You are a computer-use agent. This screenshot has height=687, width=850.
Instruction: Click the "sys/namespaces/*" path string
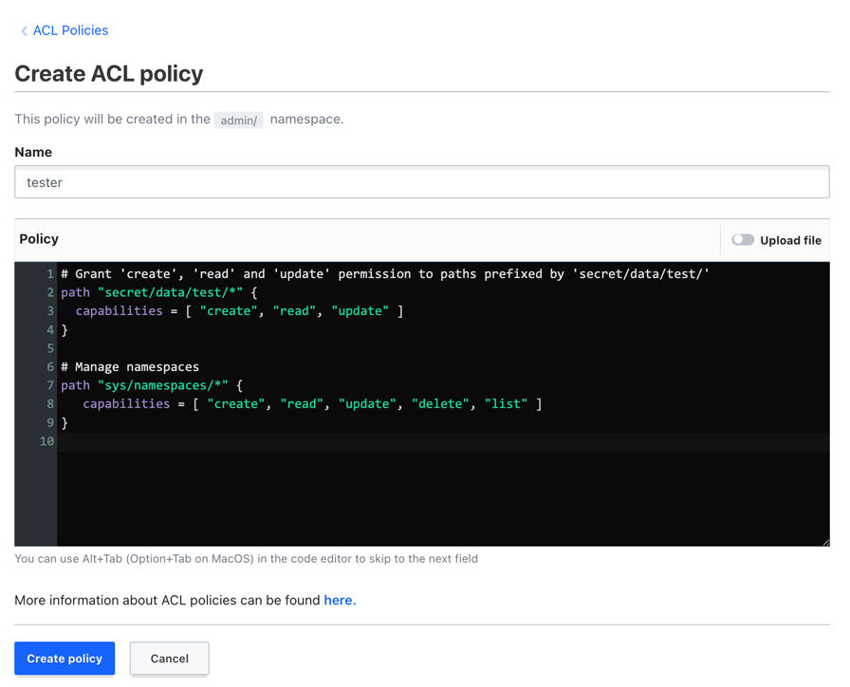pyautogui.click(x=162, y=385)
